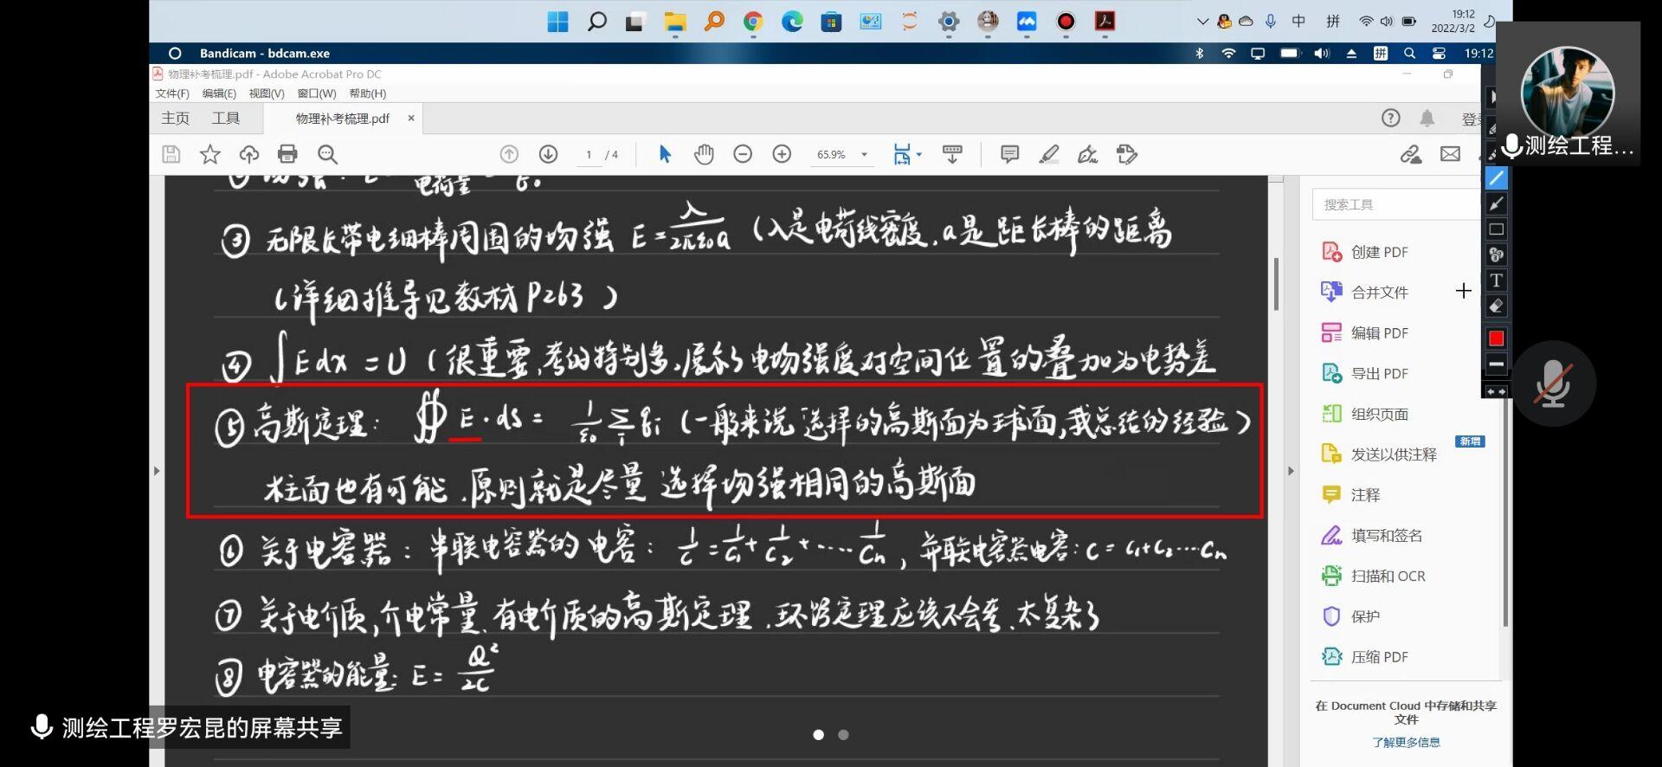The height and width of the screenshot is (767, 1662).
Task: Switch to the 工具 tab
Action: (226, 119)
